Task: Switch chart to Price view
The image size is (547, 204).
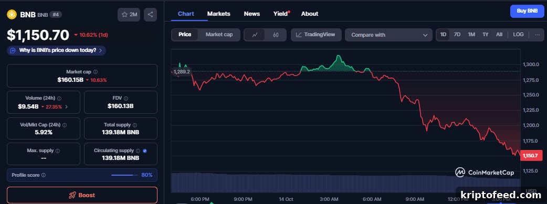Action: click(185, 35)
